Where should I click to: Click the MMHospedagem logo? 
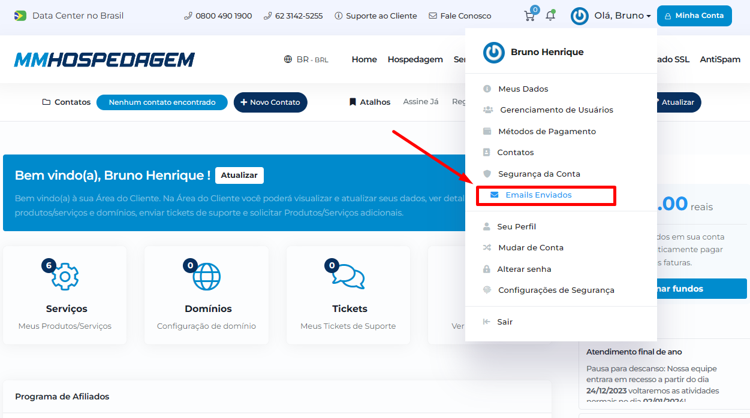coord(104,59)
